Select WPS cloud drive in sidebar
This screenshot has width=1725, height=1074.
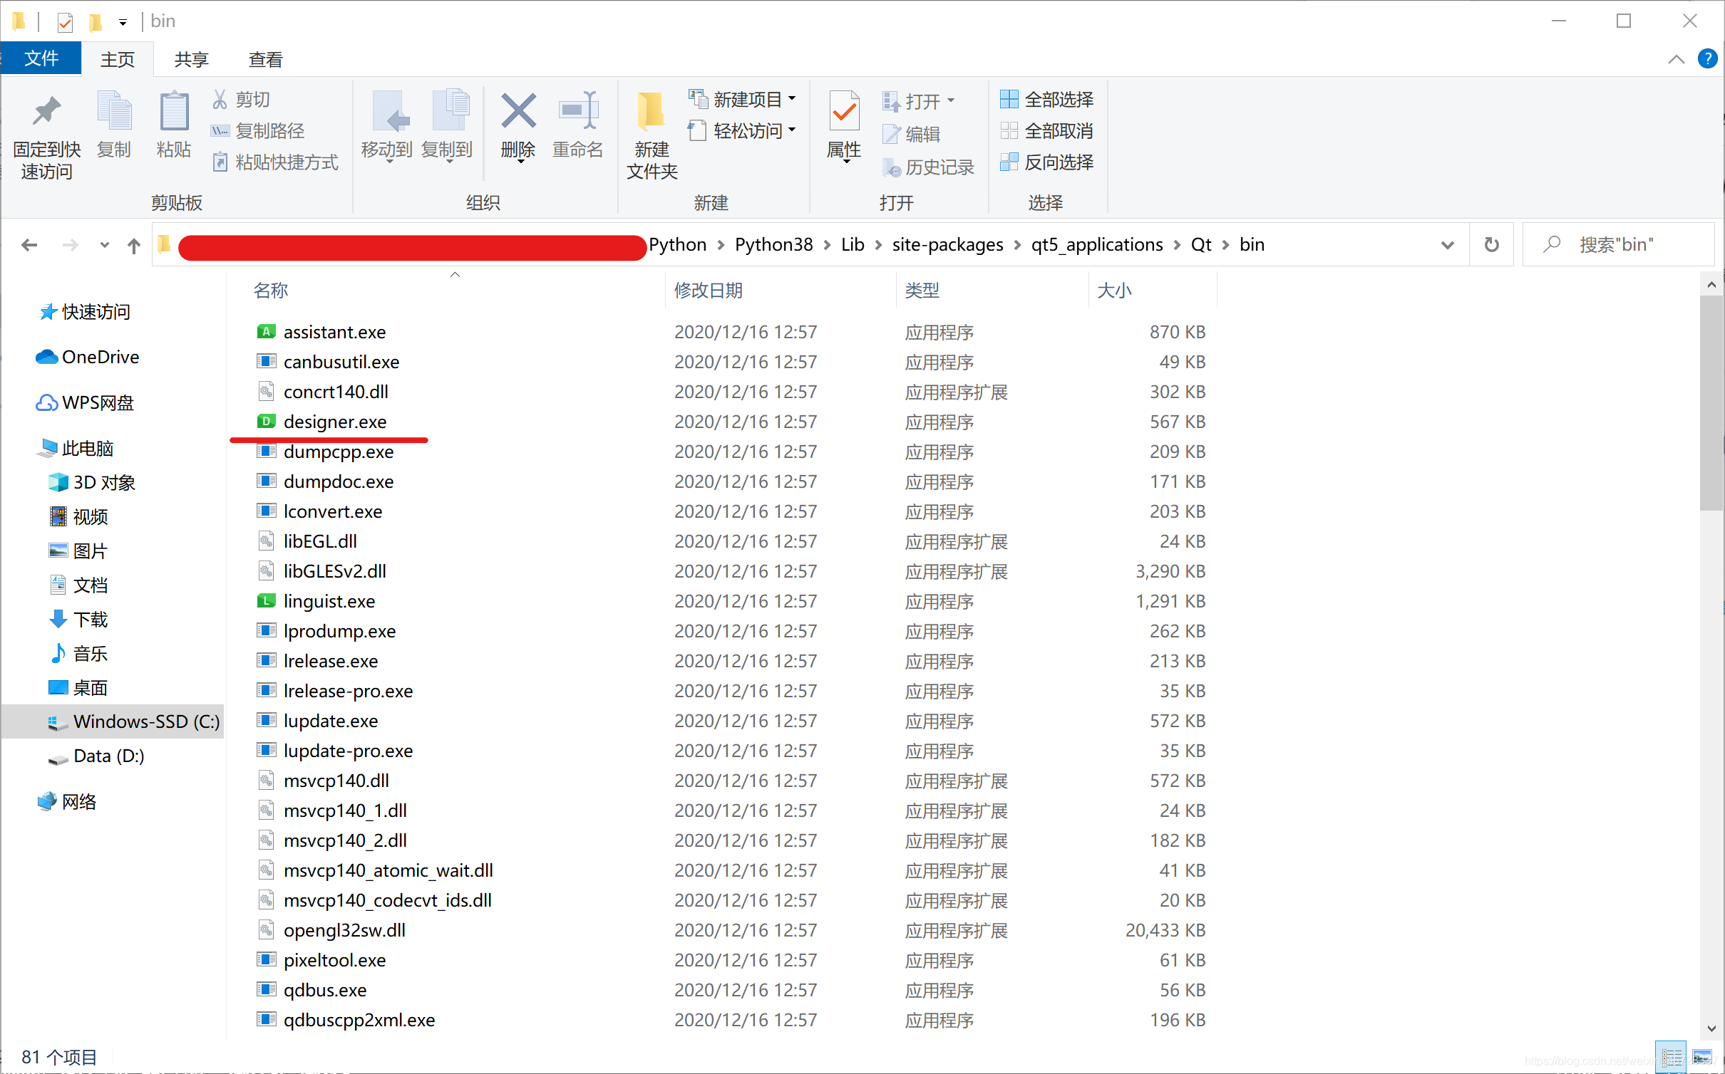(x=85, y=402)
